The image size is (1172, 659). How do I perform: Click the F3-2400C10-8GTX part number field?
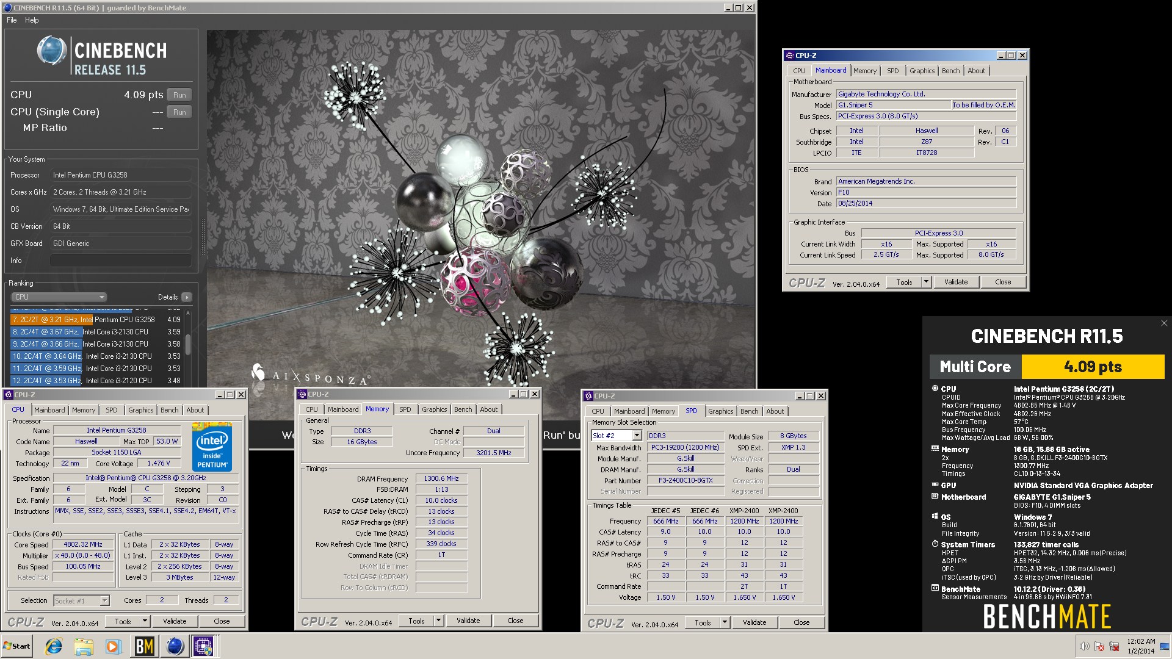(685, 480)
